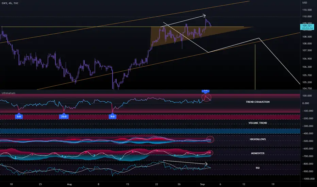
Task: Click the -800.000 indicator axis value
Action: click(x=308, y=164)
